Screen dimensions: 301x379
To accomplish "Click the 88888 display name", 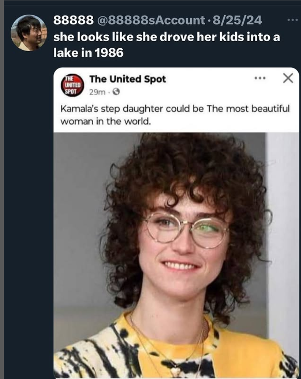I will 73,20.
